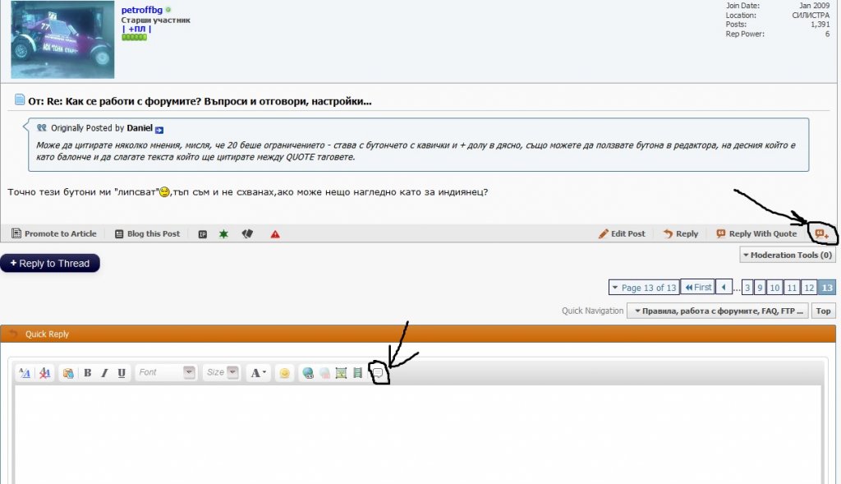
Task: Open the petroffbg username link
Action: click(141, 10)
